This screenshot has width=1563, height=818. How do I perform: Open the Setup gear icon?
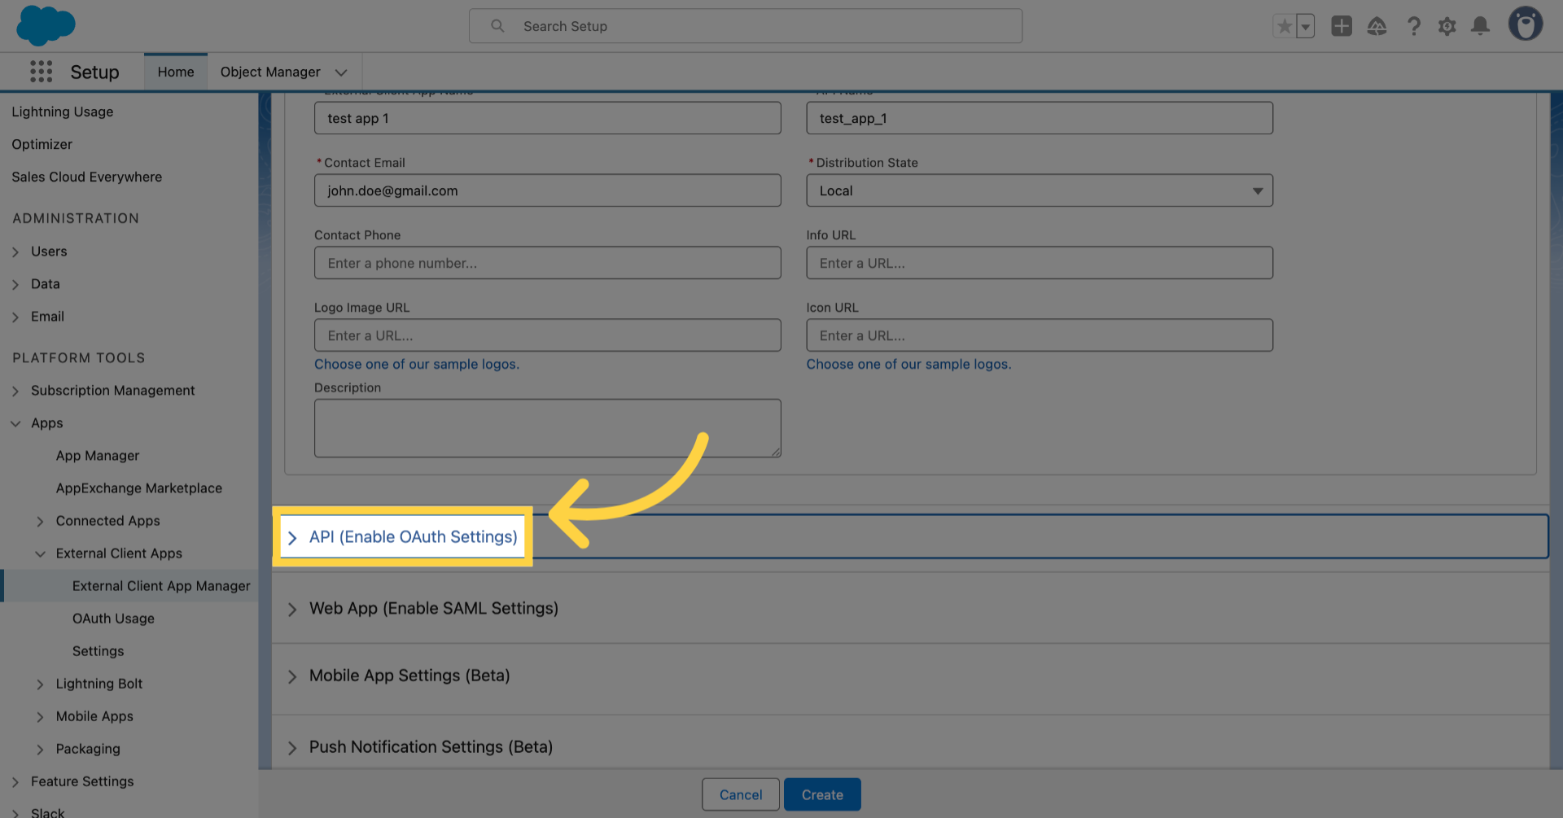(x=1447, y=26)
